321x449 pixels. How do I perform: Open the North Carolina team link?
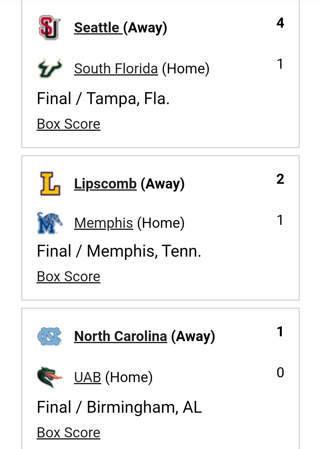tap(120, 336)
